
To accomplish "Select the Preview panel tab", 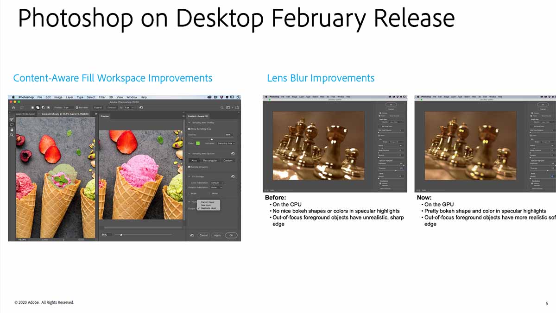I will click(x=105, y=116).
